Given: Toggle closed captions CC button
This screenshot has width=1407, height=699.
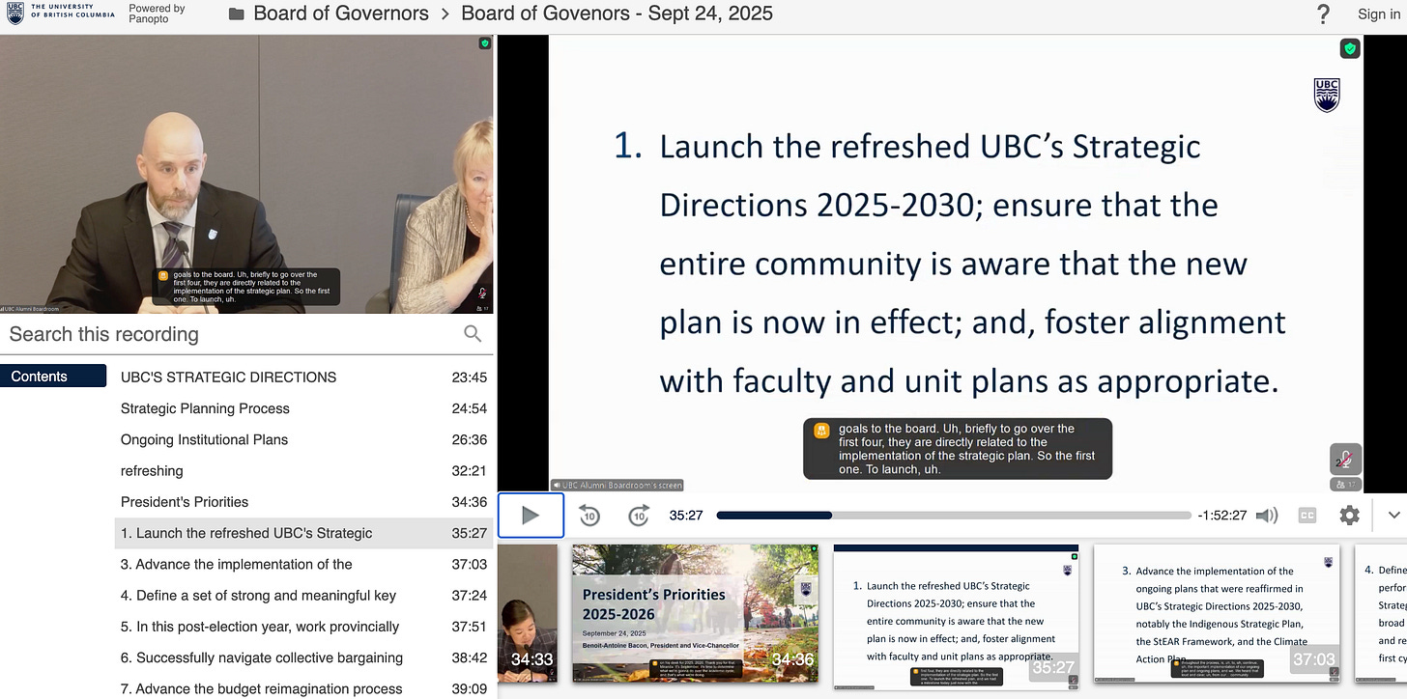Looking at the screenshot, I should (1307, 516).
